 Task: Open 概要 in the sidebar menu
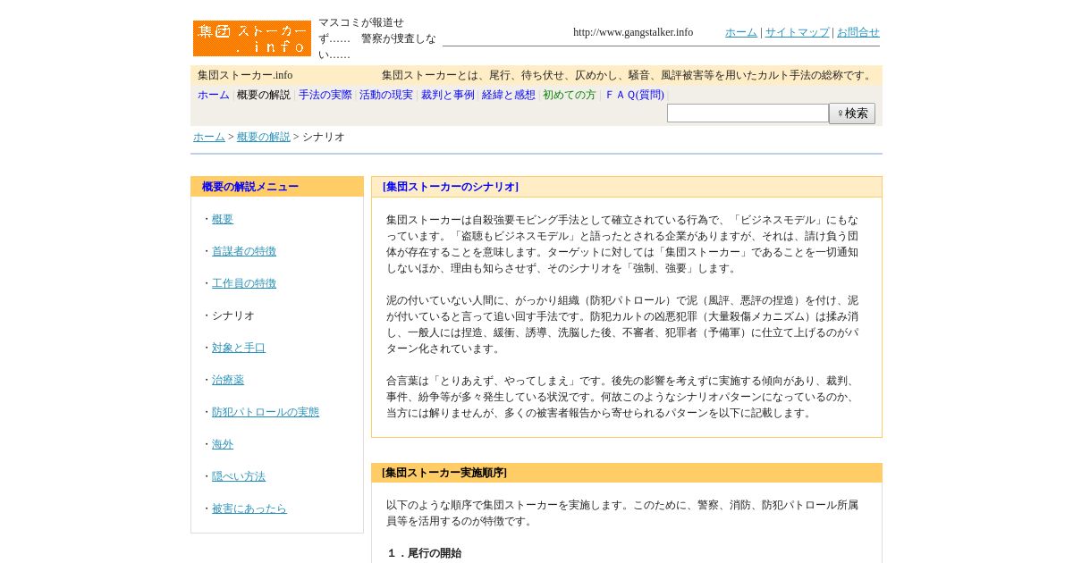tap(223, 219)
